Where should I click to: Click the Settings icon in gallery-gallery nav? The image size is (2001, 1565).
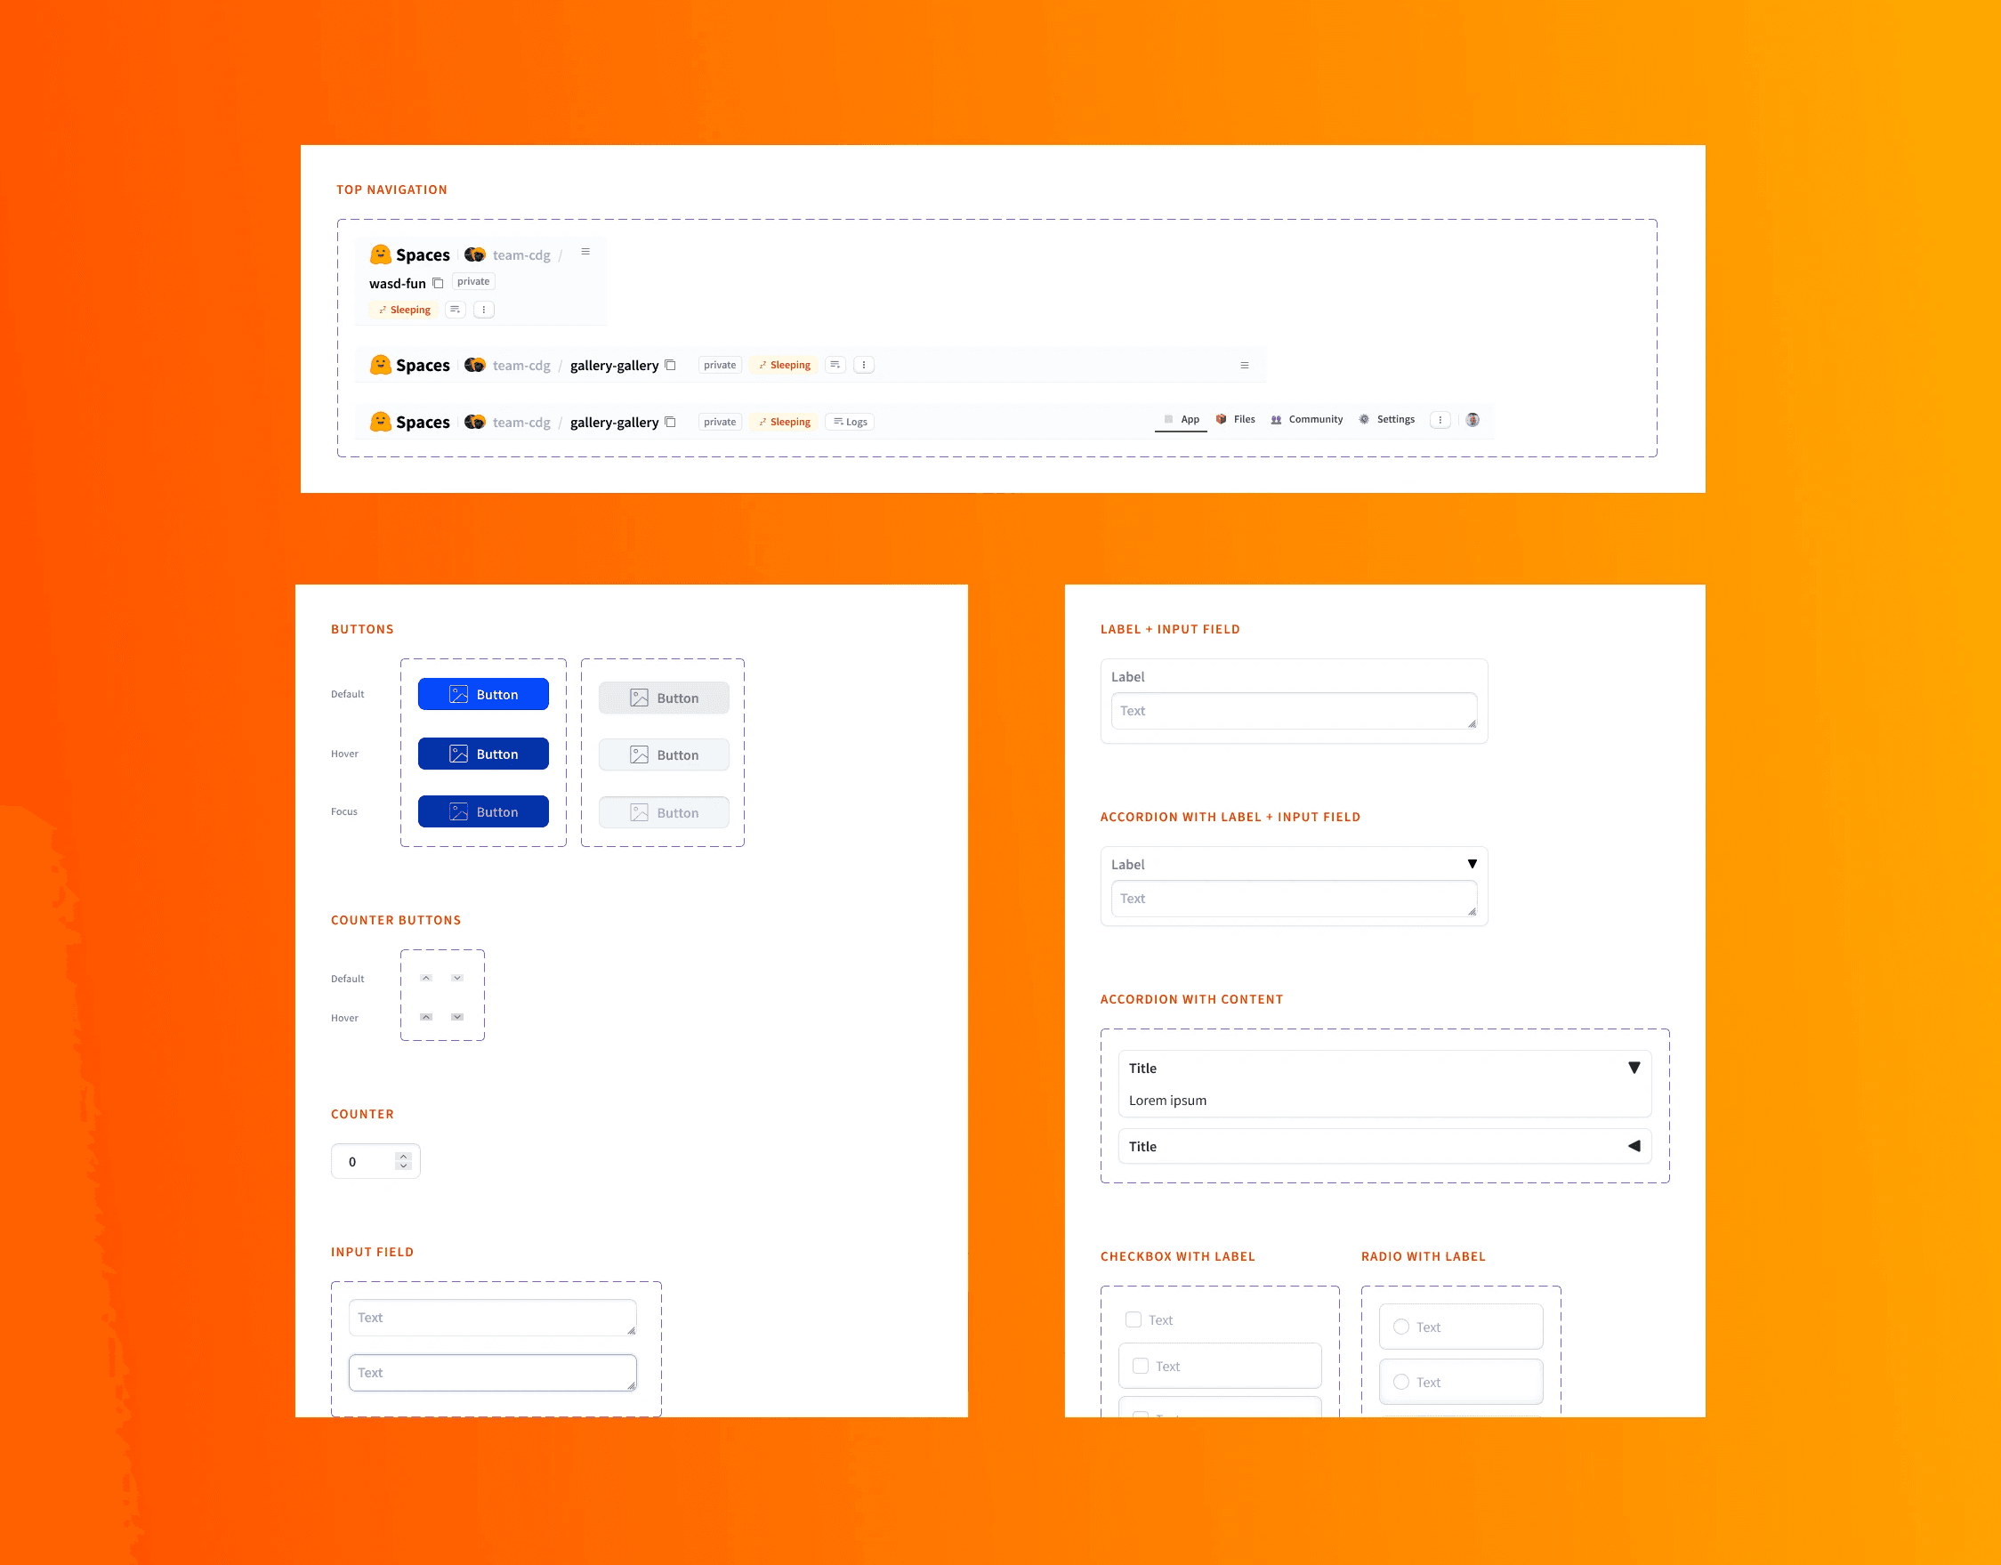click(1363, 422)
